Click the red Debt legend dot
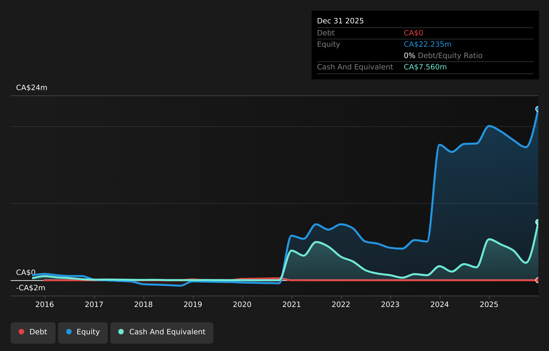549x351 pixels. click(21, 332)
